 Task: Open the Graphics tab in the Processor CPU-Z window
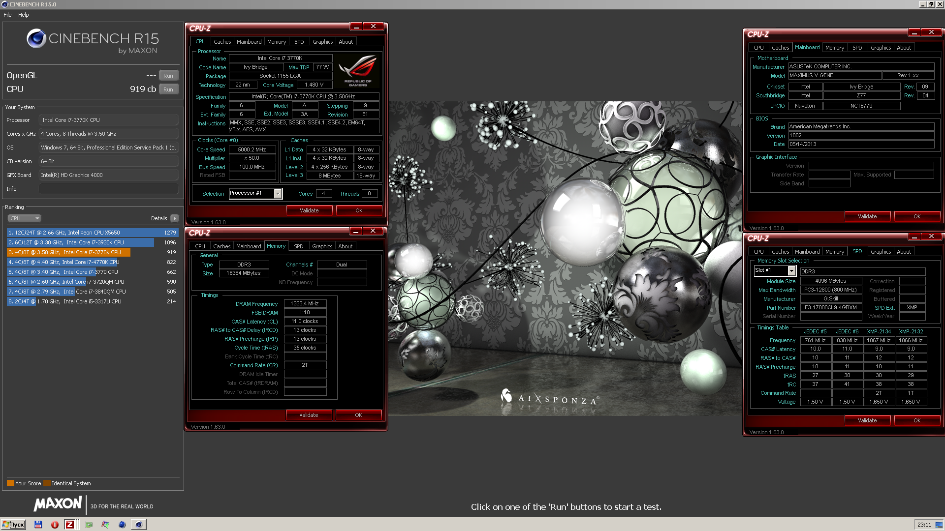tap(322, 42)
